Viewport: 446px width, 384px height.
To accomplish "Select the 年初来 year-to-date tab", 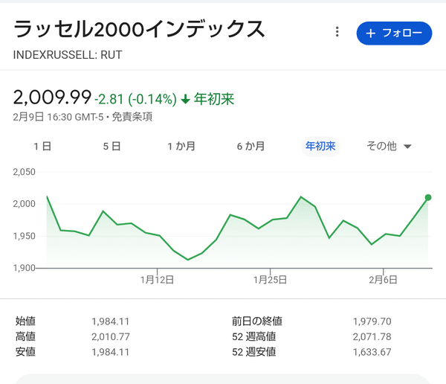I will pyautogui.click(x=320, y=147).
